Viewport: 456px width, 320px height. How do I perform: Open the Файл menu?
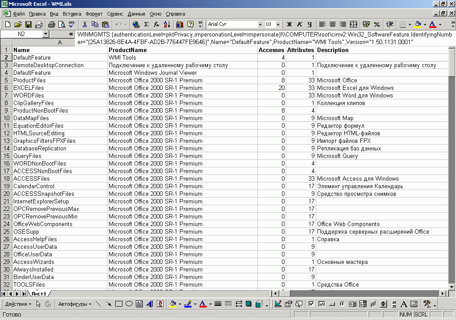pyautogui.click(x=19, y=14)
